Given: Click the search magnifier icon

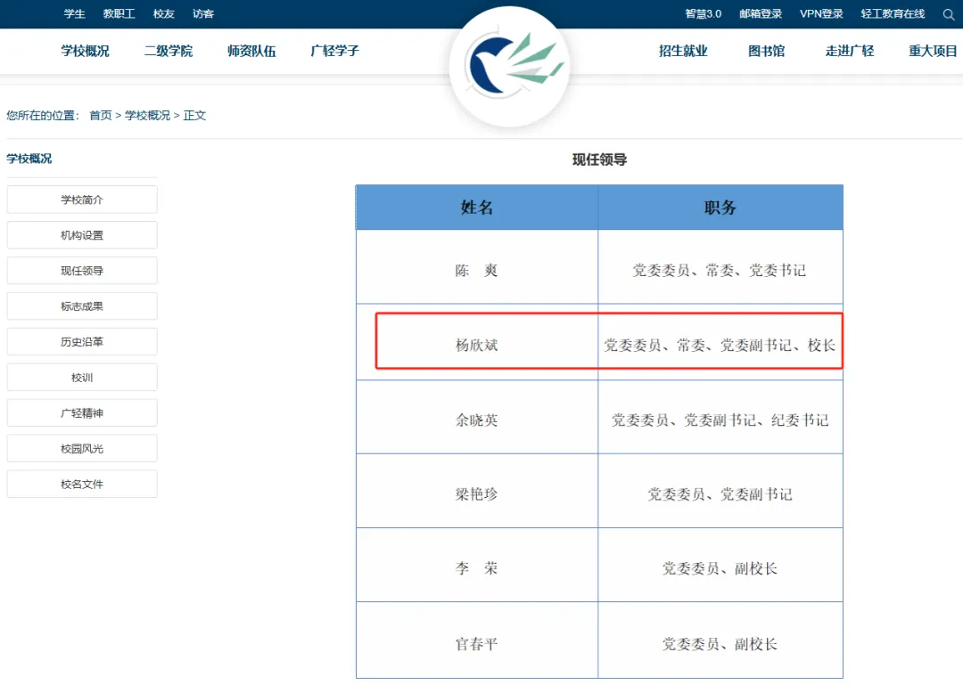Looking at the screenshot, I should coord(949,14).
